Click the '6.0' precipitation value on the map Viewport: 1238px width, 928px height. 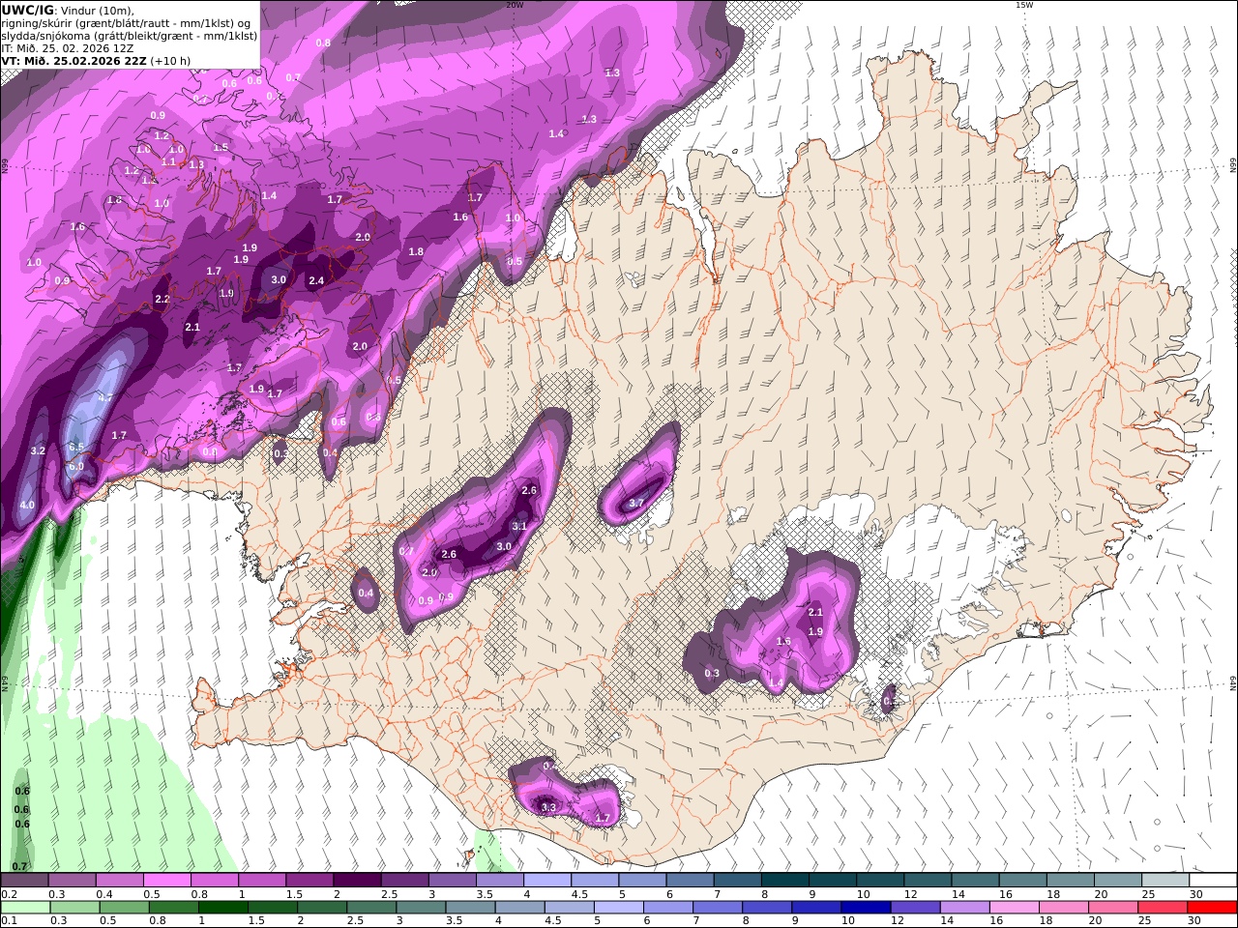point(76,466)
